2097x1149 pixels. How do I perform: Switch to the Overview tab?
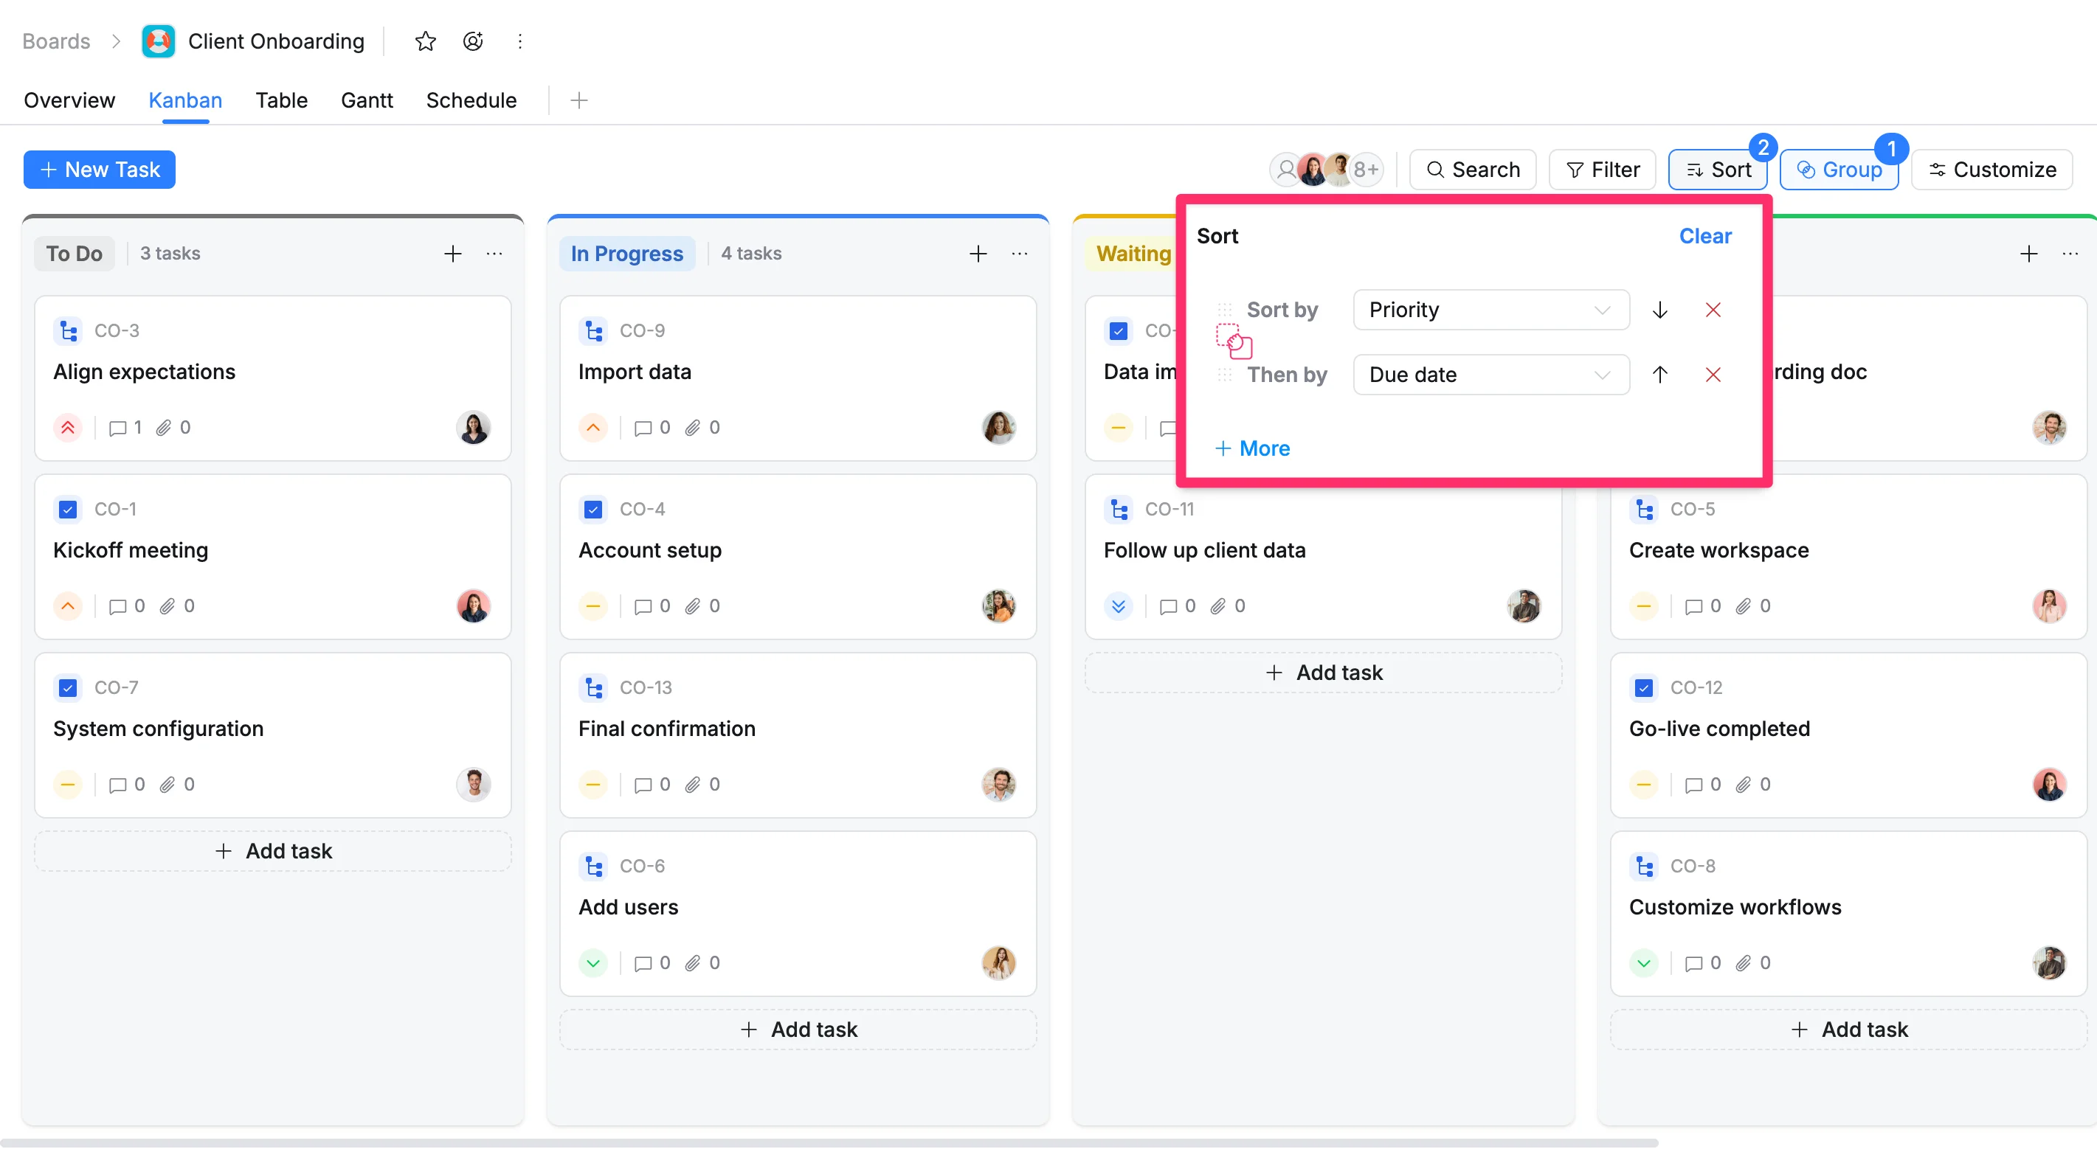(69, 100)
